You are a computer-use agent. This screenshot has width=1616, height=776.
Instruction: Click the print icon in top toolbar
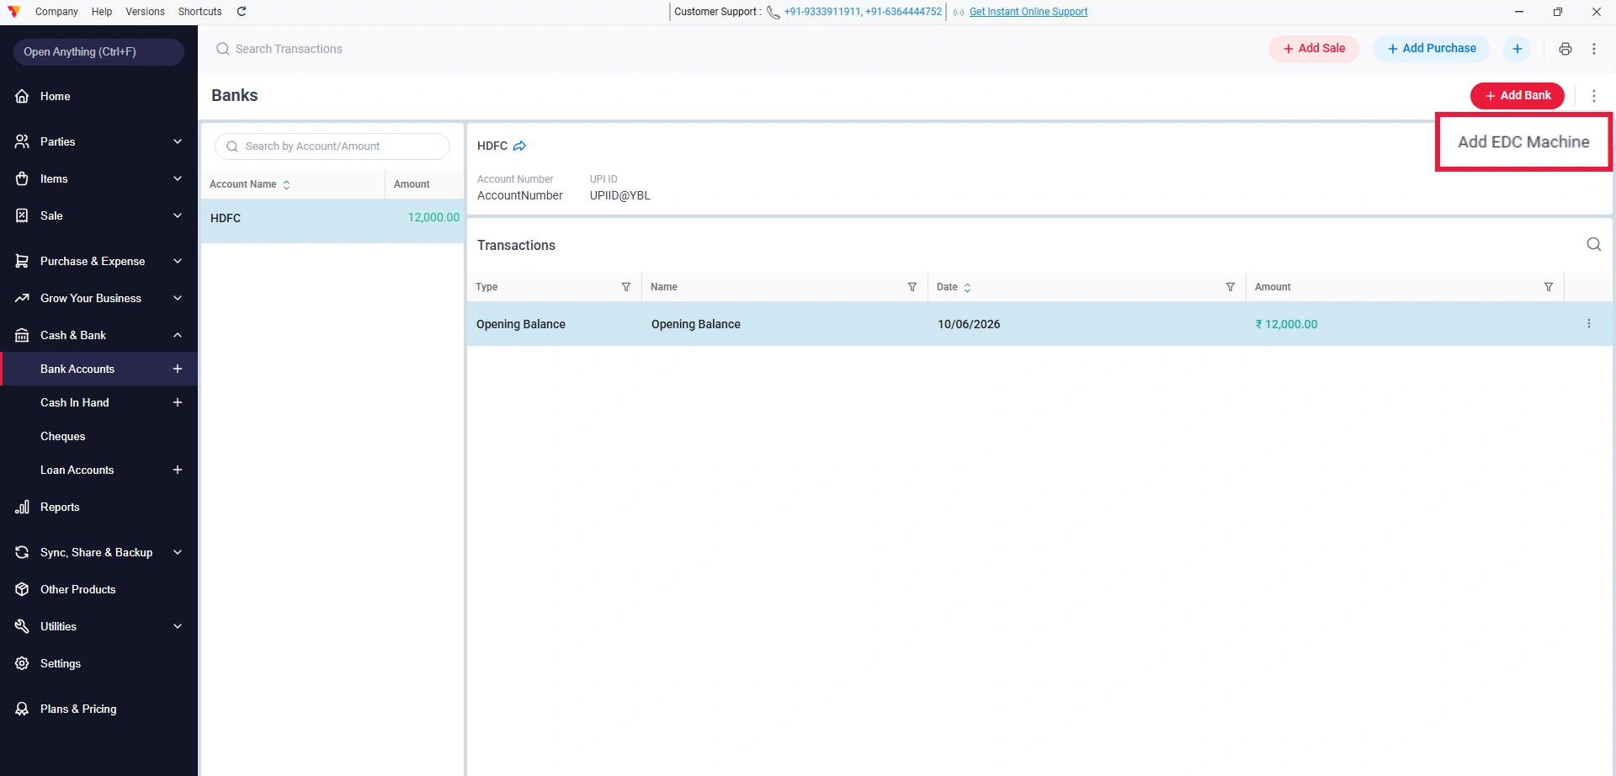pos(1565,49)
